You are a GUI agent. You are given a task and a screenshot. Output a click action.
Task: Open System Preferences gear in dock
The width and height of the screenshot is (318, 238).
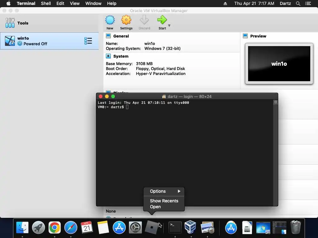pos(135,227)
